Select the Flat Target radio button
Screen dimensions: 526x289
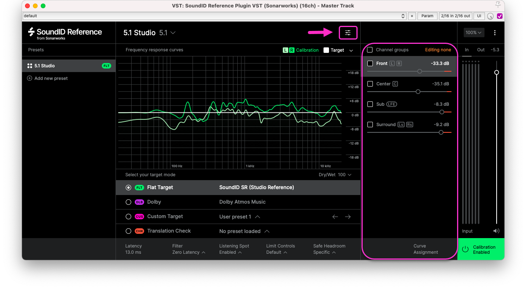[x=128, y=188]
